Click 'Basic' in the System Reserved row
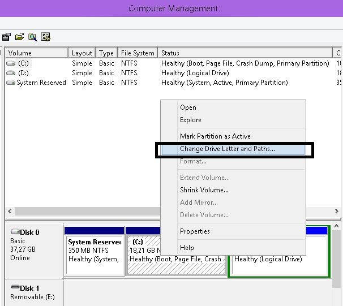This screenshot has height=306, width=343. (x=106, y=83)
